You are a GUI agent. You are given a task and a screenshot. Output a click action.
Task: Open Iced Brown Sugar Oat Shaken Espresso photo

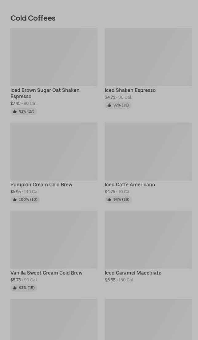[x=54, y=57]
